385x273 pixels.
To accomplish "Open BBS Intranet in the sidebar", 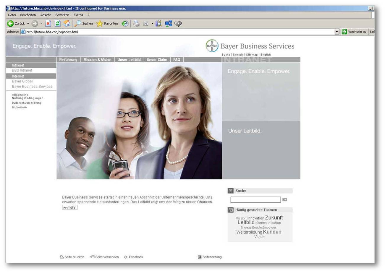I will 22,70.
